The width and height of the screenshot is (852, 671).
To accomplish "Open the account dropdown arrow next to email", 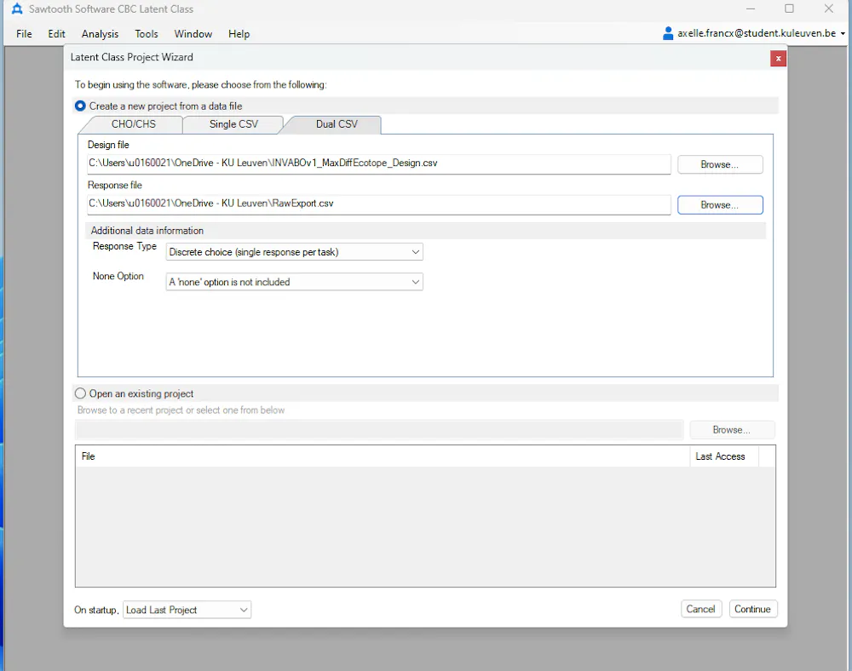I will pyautogui.click(x=843, y=34).
